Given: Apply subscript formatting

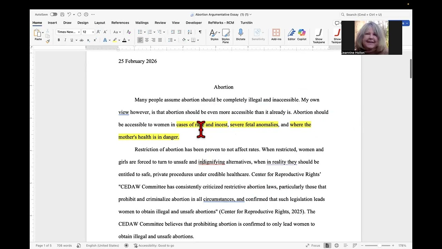Looking at the screenshot, I should point(88,40).
